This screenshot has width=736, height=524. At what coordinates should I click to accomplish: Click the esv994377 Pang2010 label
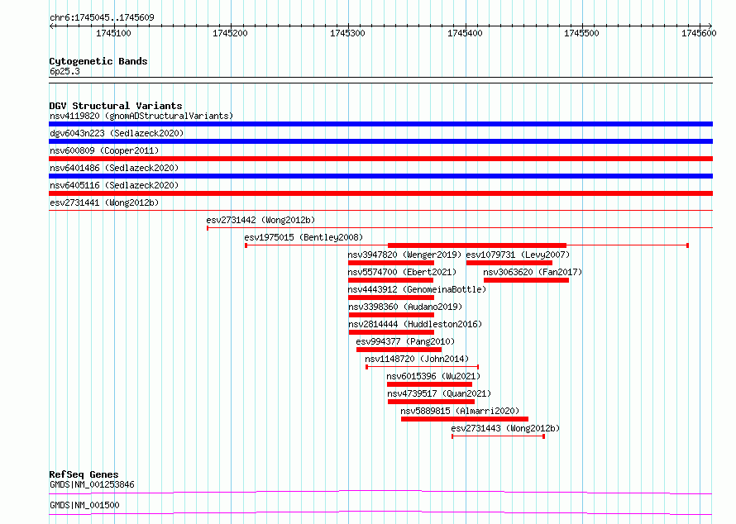coord(405,341)
